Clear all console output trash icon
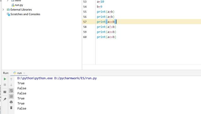Image resolution: width=201 pixels, height=114 pixels. (x=11, y=108)
